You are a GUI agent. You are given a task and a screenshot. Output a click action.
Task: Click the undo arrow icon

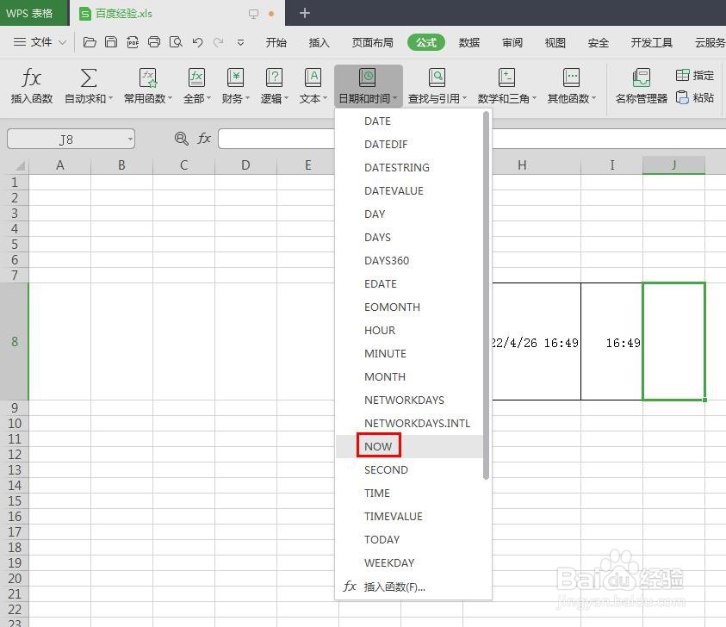[197, 40]
